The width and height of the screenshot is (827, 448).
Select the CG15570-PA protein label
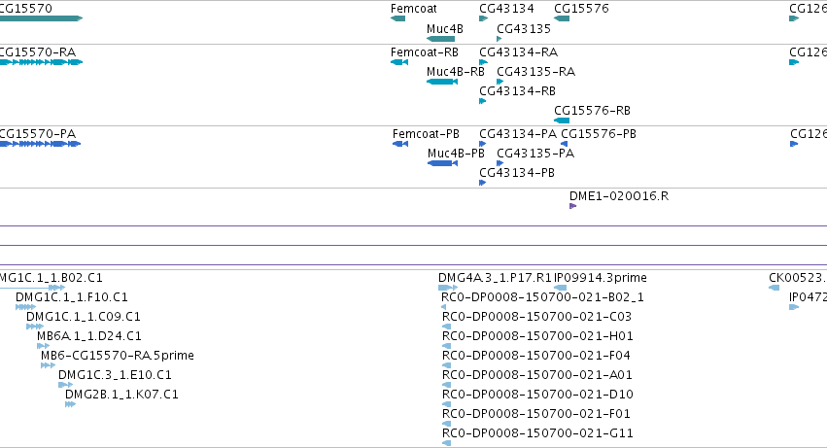point(38,134)
